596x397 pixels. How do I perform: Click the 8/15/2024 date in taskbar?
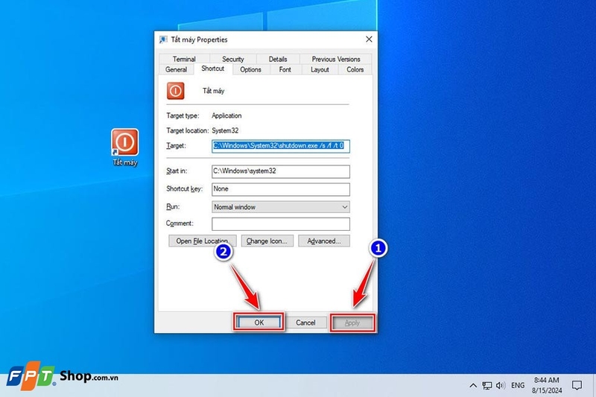tap(547, 390)
